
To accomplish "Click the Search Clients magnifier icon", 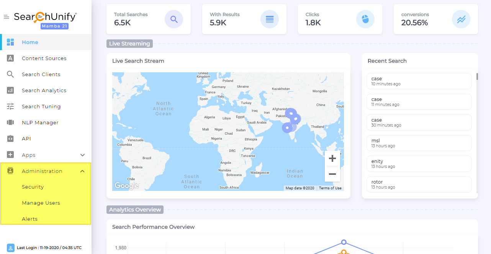I will tap(10, 74).
